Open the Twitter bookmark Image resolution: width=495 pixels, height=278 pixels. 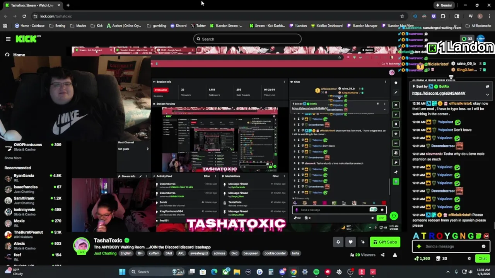tap(198, 26)
